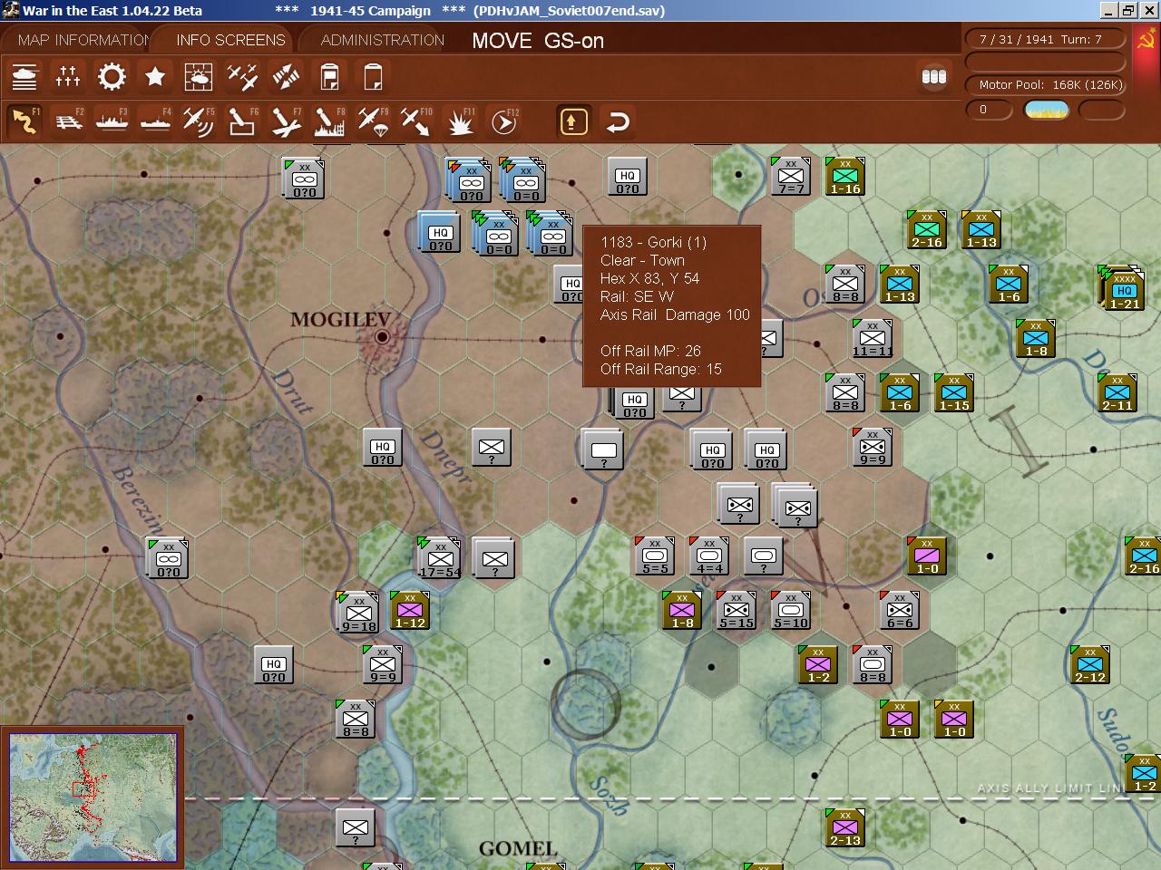Image resolution: width=1161 pixels, height=870 pixels.
Task: Click the GOMEL city label
Action: (x=517, y=849)
